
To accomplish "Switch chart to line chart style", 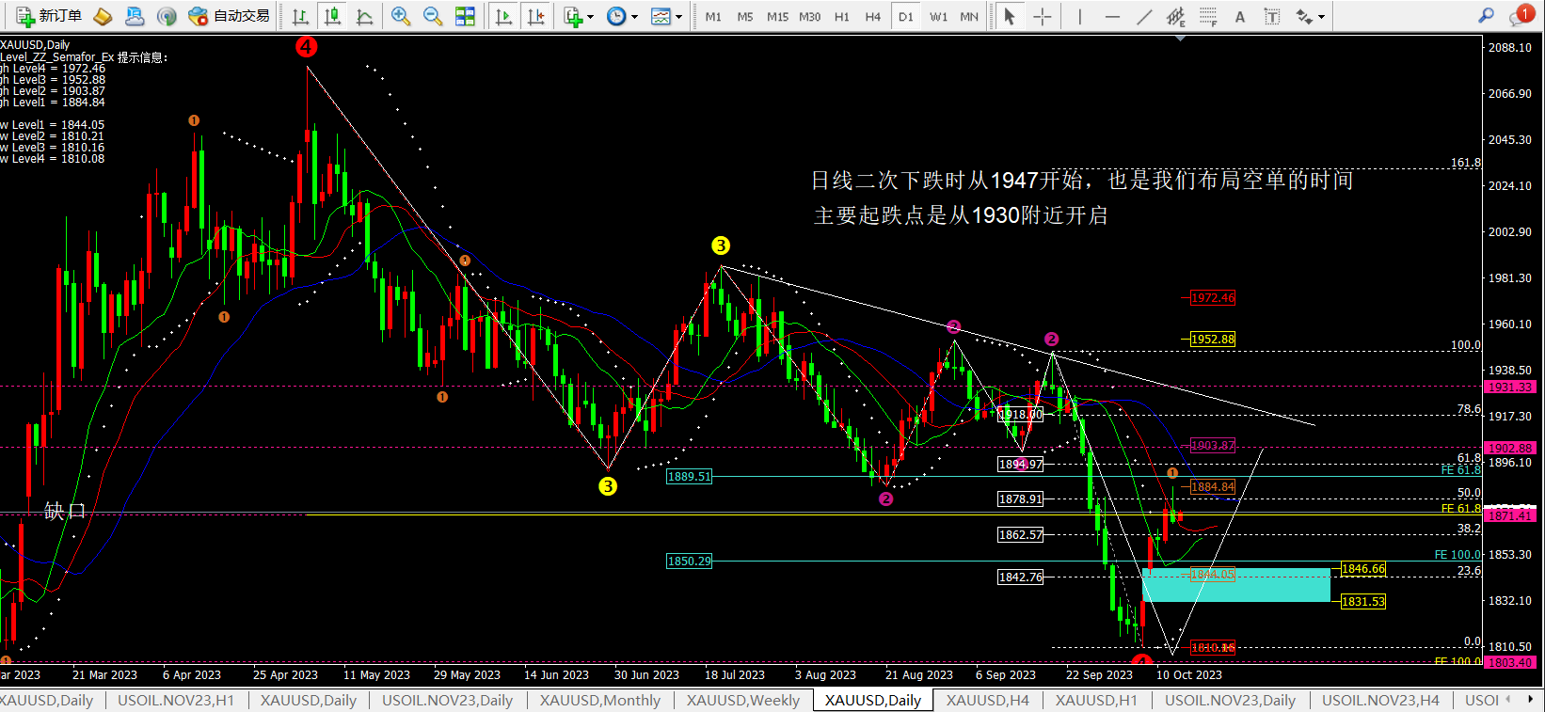I will [364, 16].
